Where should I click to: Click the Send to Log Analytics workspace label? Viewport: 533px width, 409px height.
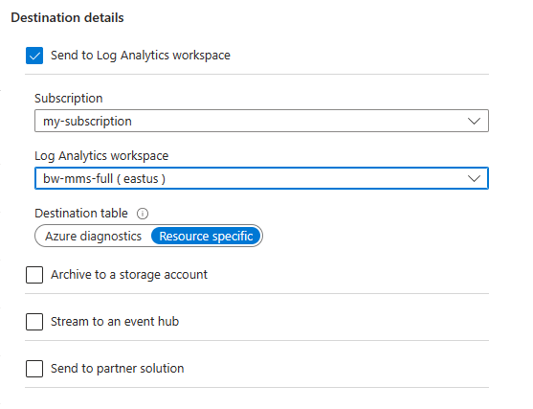[141, 56]
